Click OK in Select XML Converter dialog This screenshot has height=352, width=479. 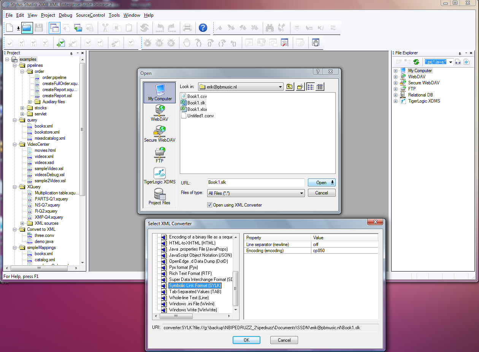(x=246, y=340)
